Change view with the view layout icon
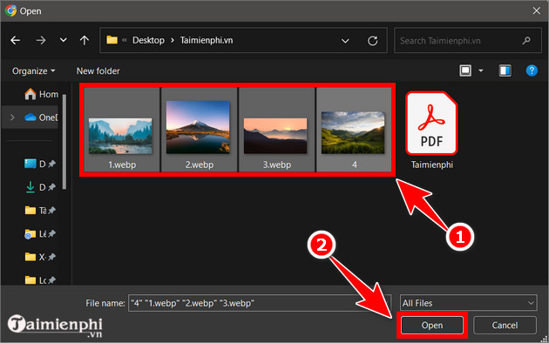Screen dimensions: 549x343 pyautogui.click(x=465, y=71)
